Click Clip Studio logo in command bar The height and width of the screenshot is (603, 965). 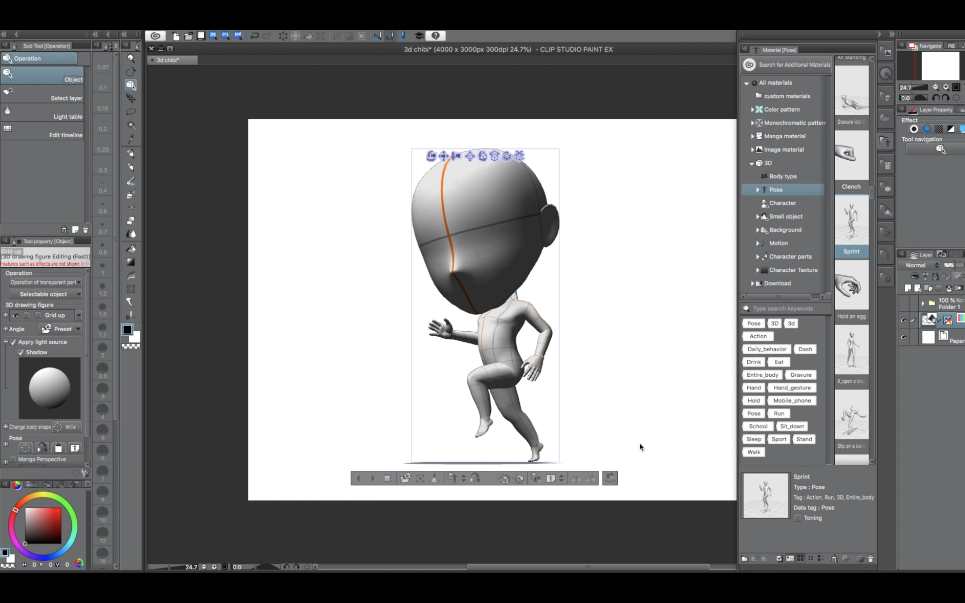click(155, 36)
